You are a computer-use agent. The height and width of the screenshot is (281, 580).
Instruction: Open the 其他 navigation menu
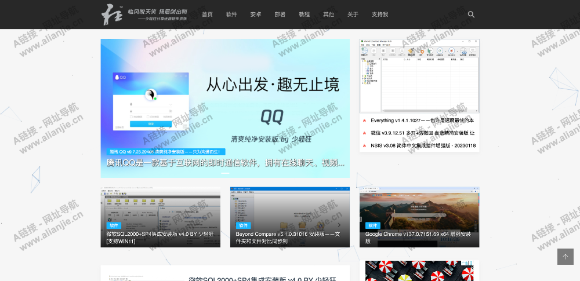[x=328, y=14]
